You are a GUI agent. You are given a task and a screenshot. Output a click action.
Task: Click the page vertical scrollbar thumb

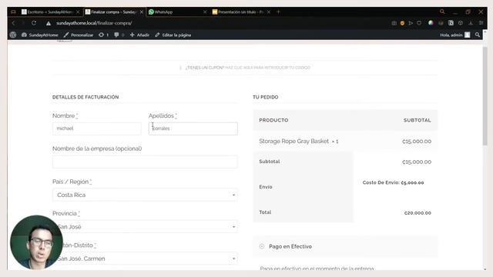pos(485,95)
